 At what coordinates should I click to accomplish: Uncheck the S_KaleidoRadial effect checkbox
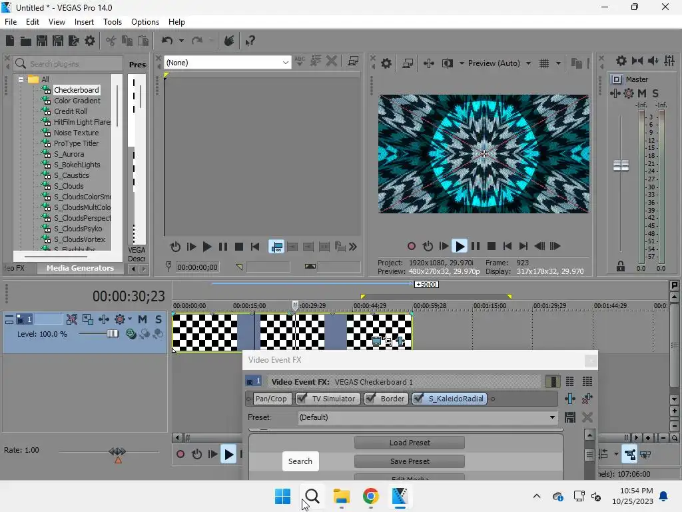(418, 398)
